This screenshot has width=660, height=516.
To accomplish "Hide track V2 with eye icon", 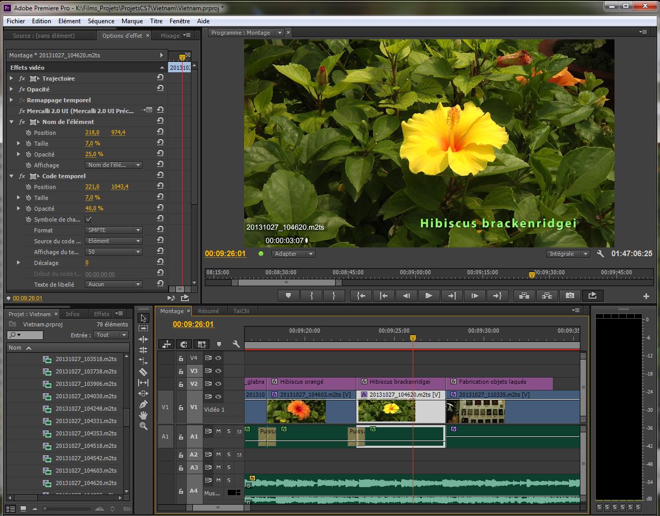I will point(218,384).
